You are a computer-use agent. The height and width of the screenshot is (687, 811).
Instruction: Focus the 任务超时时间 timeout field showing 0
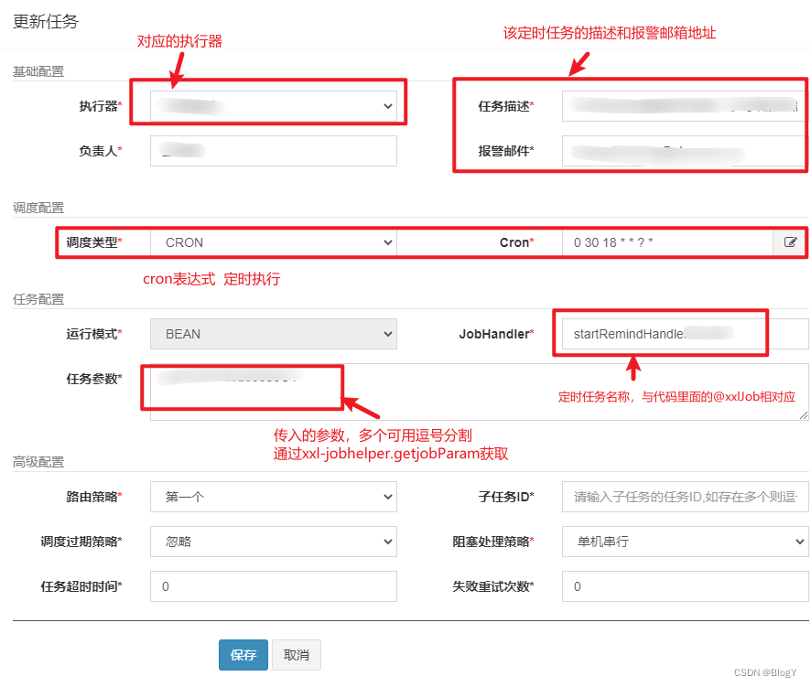[272, 586]
